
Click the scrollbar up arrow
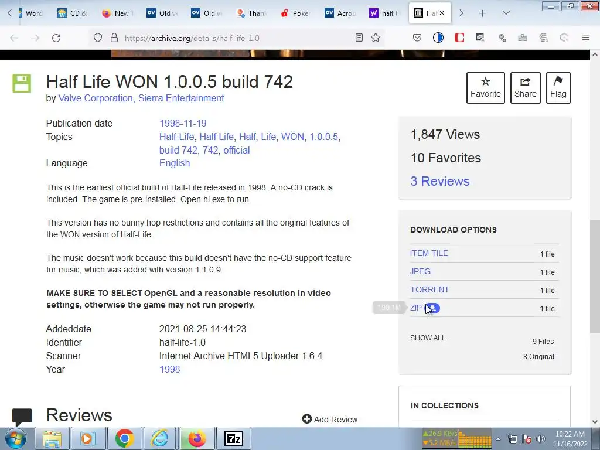coord(595,54)
